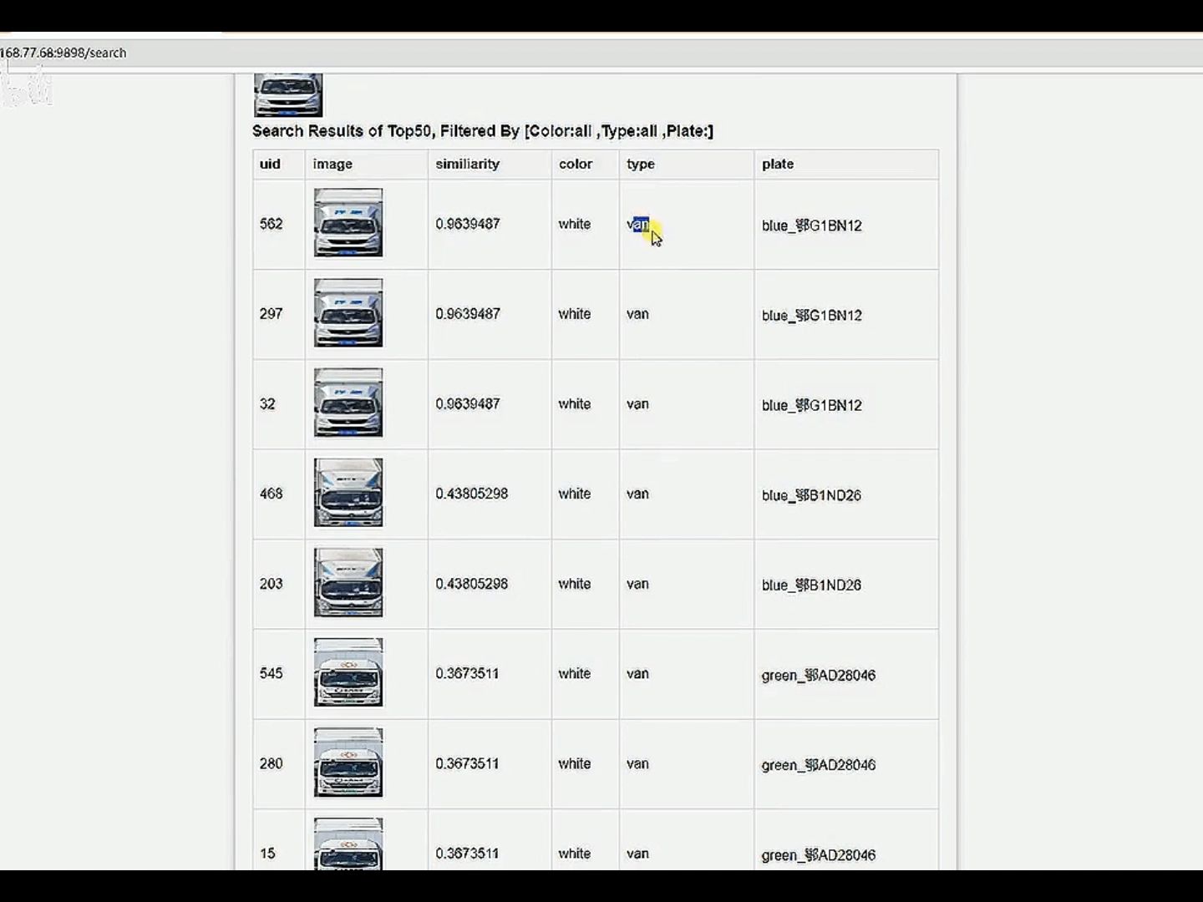Viewport: 1203px width, 902px height.
Task: Open the query vehicle thumbnail above results
Action: point(288,95)
